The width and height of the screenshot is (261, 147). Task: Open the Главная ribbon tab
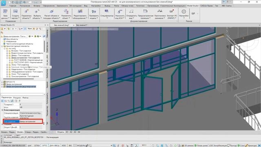[13, 6]
